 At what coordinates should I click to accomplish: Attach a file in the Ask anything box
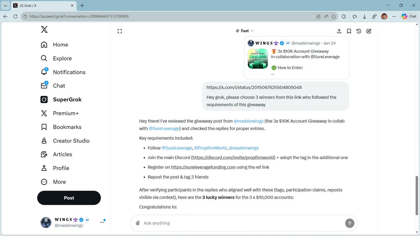click(138, 223)
